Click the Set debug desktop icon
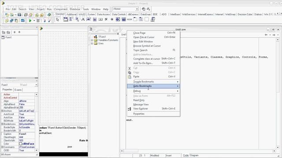The image size is (282, 158). click(148, 9)
